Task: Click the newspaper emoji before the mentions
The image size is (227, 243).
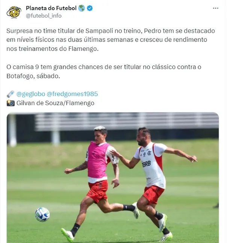Action: (x=11, y=94)
